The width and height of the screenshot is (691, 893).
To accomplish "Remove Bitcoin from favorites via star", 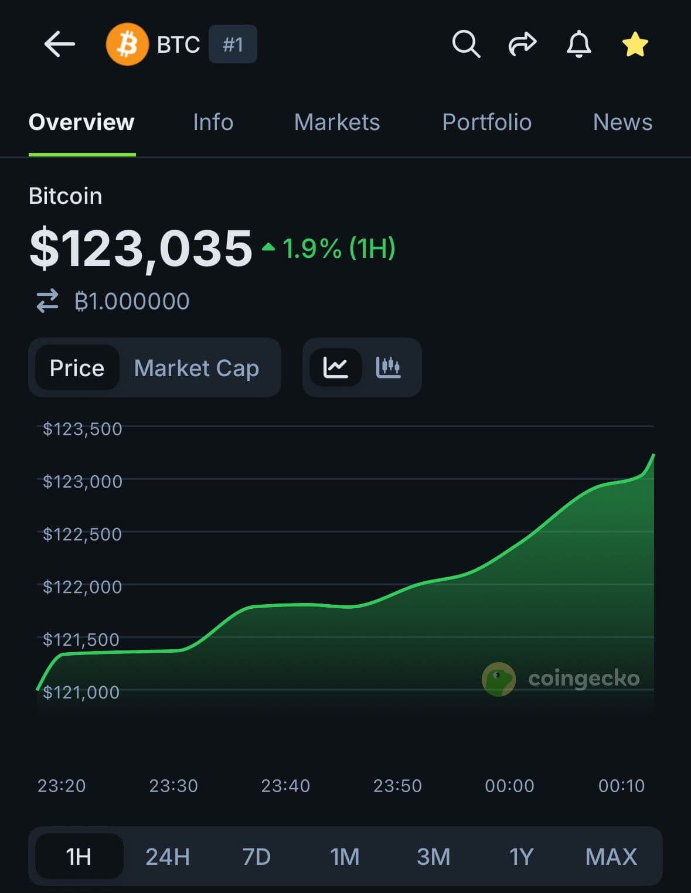I will tap(635, 45).
